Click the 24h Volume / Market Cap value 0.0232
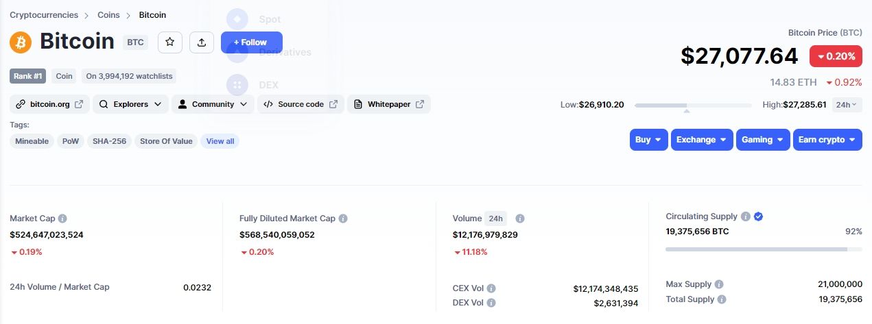 tap(198, 288)
